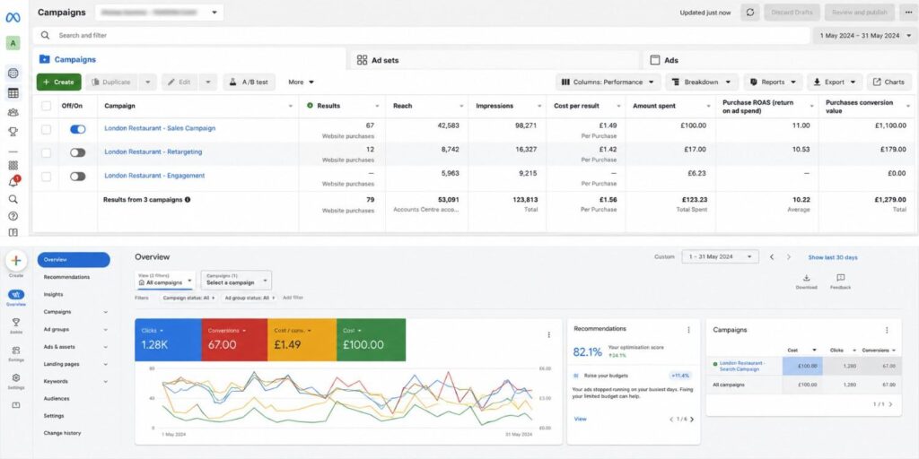The height and width of the screenshot is (459, 919).
Task: Click the Google Ads Create plus icon
Action: point(16,261)
